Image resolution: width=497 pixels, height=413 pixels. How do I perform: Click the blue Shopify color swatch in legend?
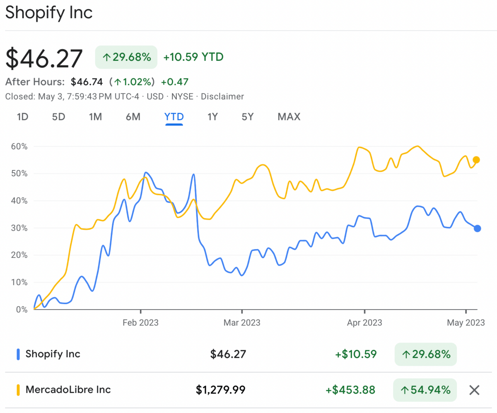pyautogui.click(x=18, y=354)
